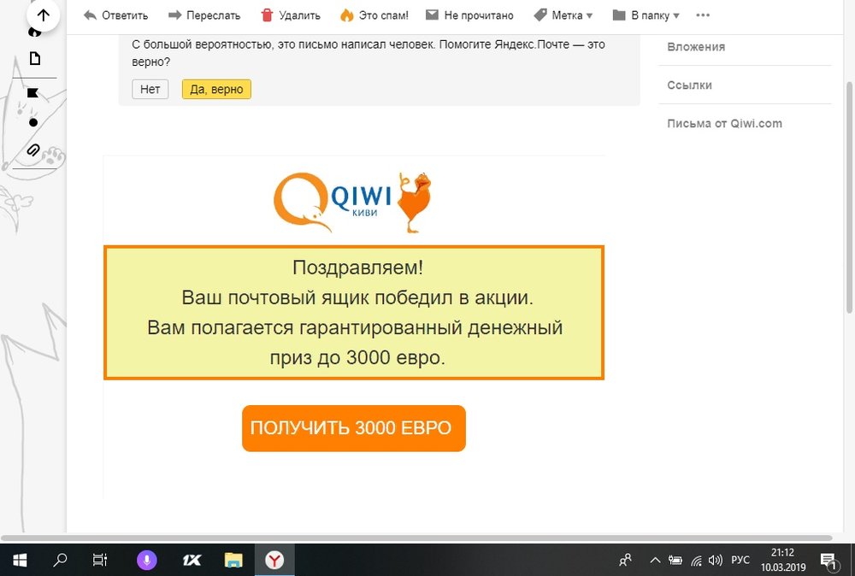Forward the email with Переслать
The image size is (855, 576).
point(204,15)
